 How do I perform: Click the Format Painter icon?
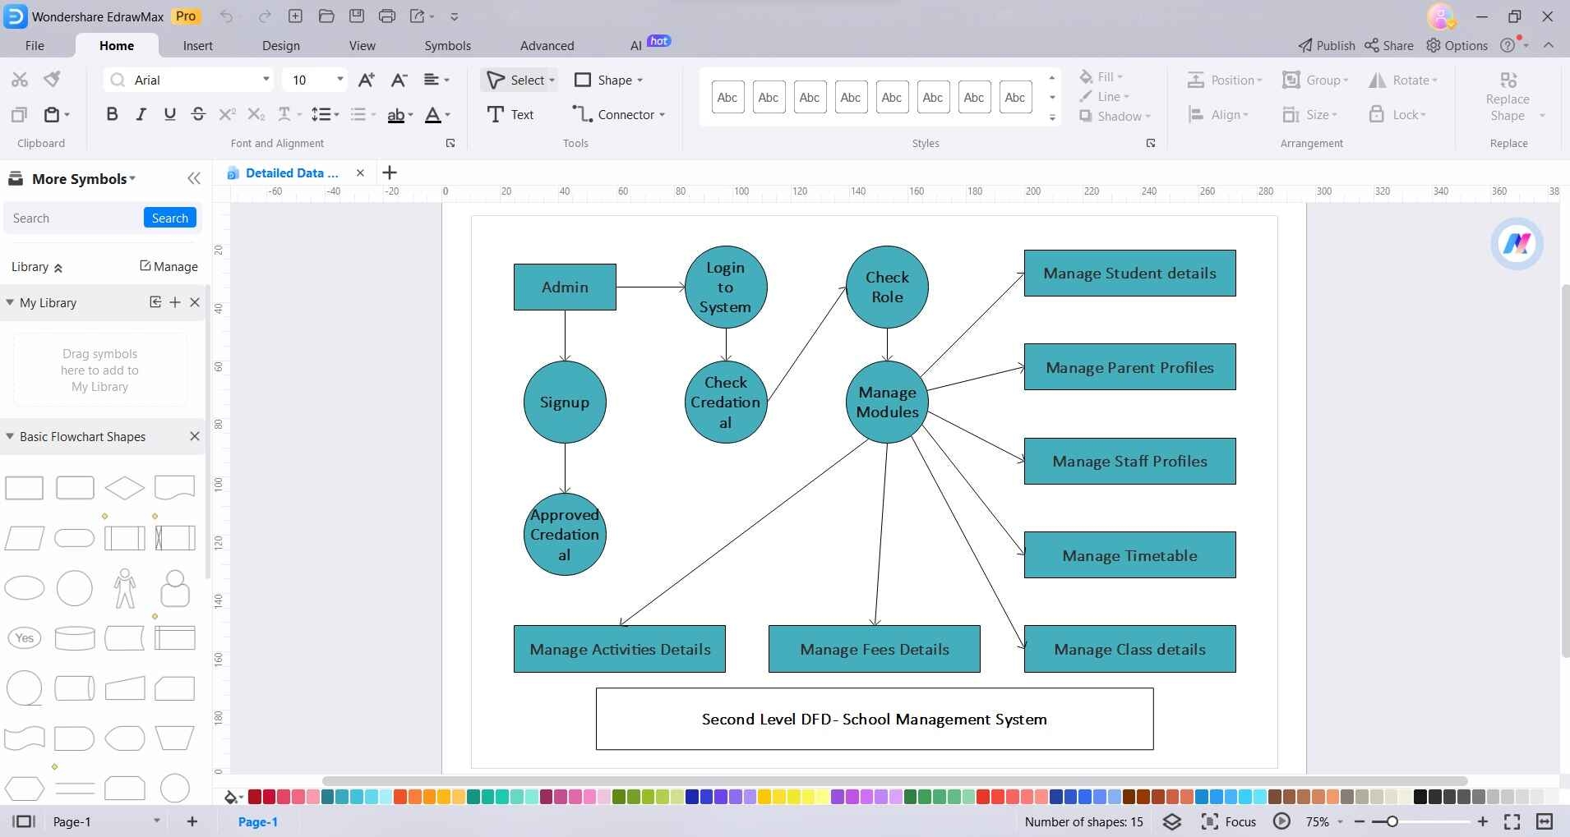pos(52,79)
